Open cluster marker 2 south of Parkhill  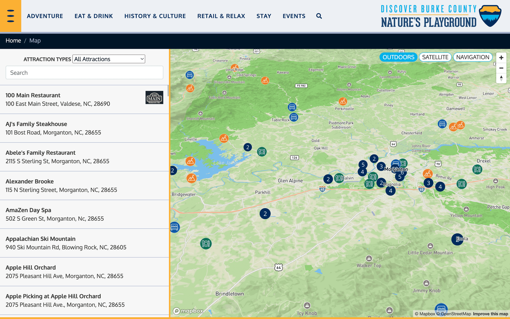click(265, 214)
